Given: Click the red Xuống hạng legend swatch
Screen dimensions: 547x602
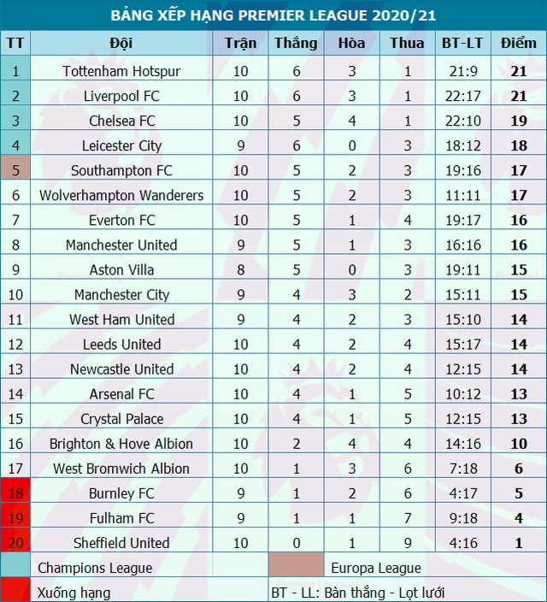Looking at the screenshot, I should [16, 591].
